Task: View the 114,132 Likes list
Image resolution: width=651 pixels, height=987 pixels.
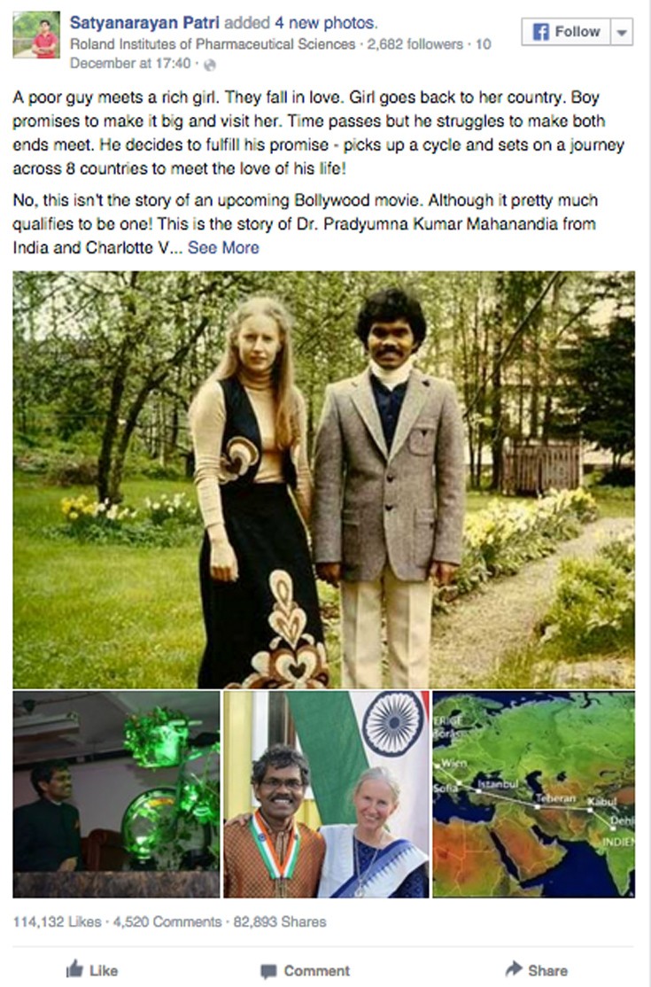Action: (58, 921)
